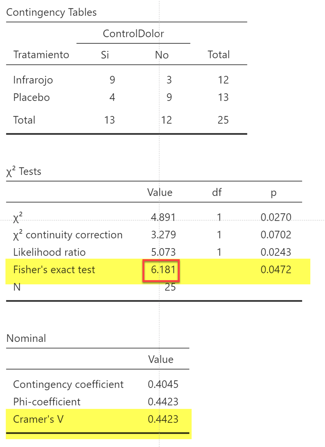
Task: Click the Tratamiento row header
Action: (41, 55)
